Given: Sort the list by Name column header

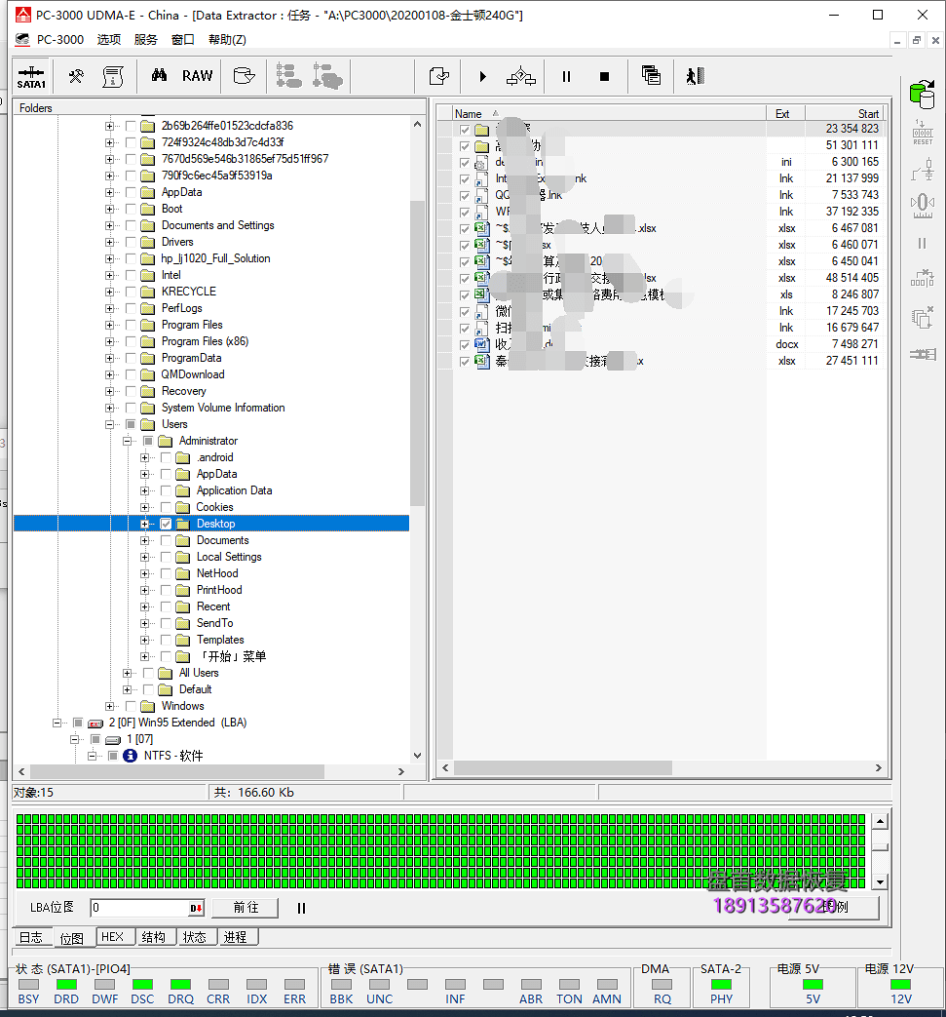Looking at the screenshot, I should 608,113.
